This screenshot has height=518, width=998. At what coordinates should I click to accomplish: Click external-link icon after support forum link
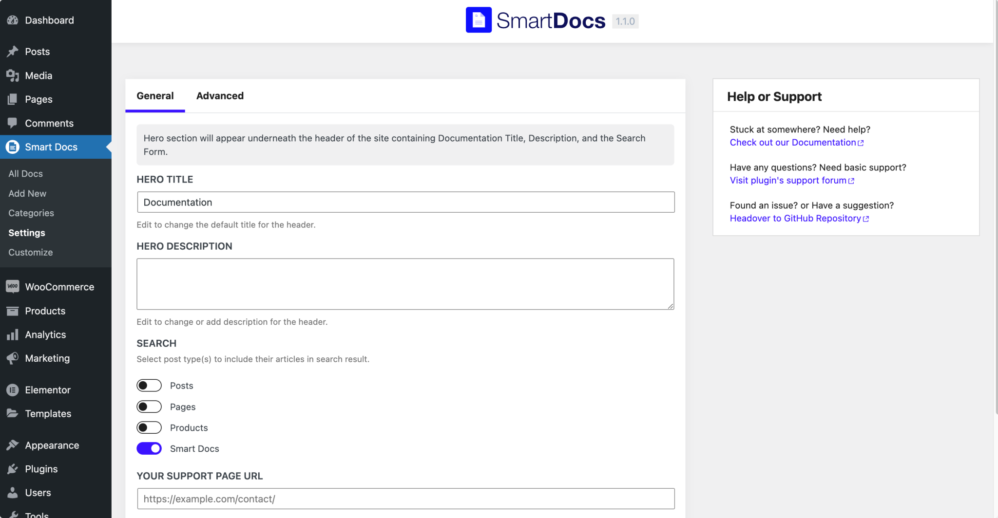click(851, 181)
